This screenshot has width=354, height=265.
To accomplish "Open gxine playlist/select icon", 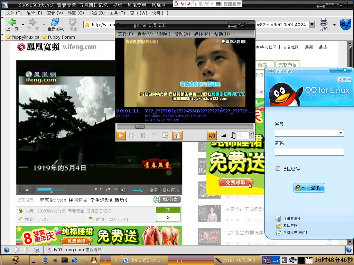I will pyautogui.click(x=166, y=136).
